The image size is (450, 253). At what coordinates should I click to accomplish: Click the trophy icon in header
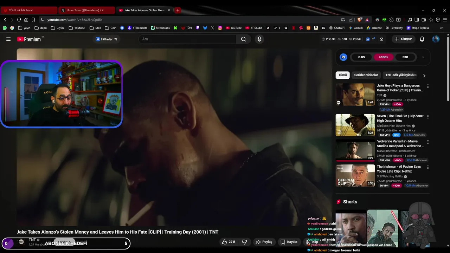(381, 39)
